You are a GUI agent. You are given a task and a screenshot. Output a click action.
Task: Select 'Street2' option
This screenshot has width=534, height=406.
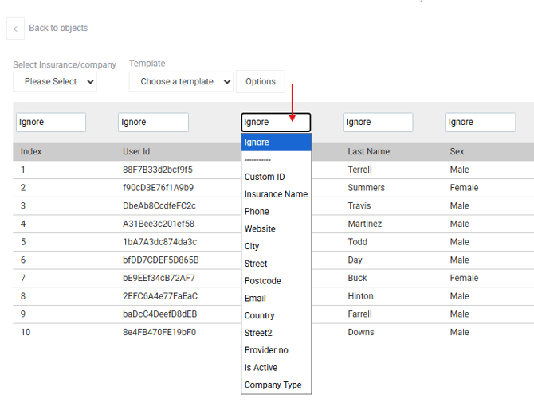[x=277, y=333]
